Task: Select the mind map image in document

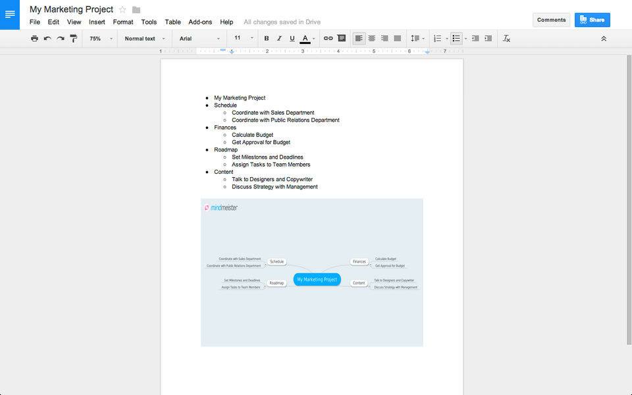Action: click(x=311, y=272)
